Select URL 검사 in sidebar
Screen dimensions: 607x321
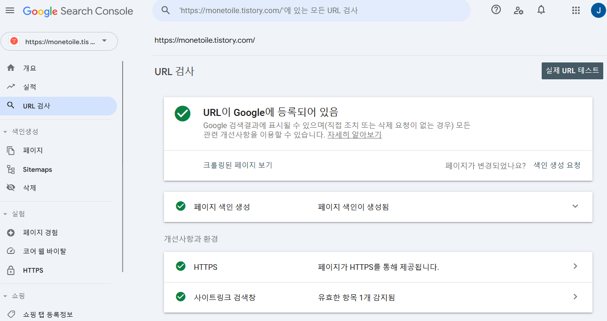[x=58, y=106]
